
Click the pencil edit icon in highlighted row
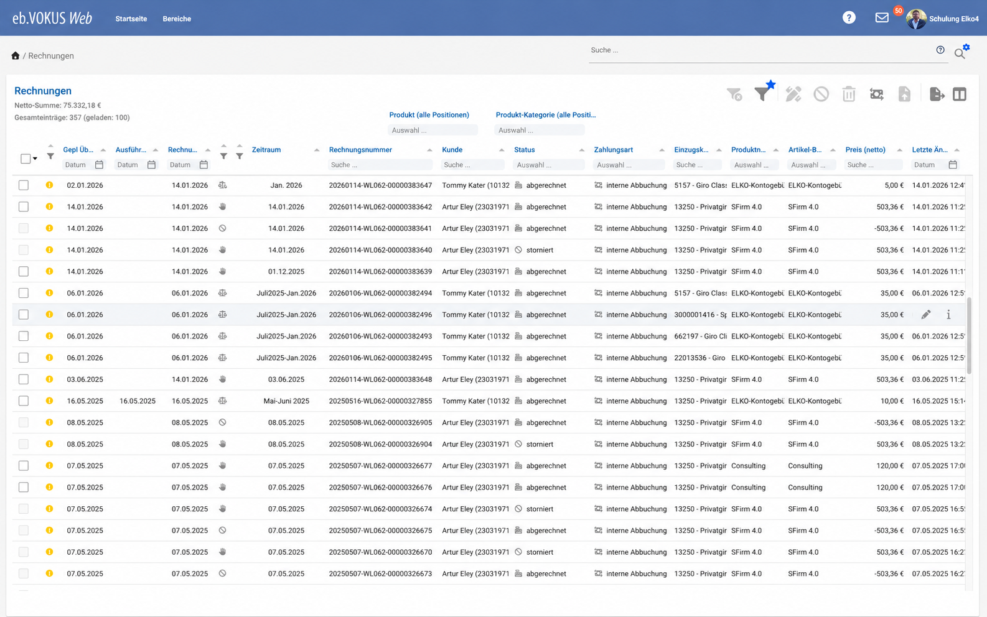pos(926,315)
